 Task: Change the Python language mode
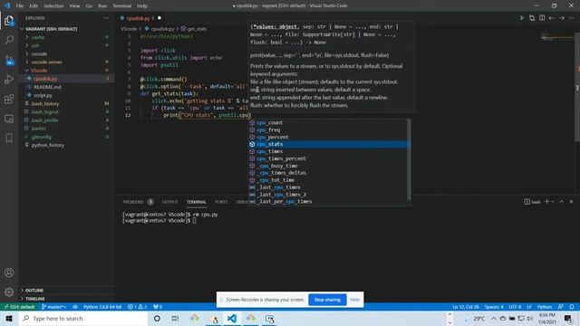[545, 307]
